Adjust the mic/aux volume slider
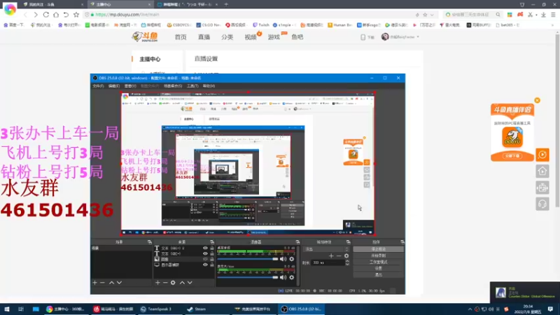Image resolution: width=560 pixels, height=315 pixels. tap(248, 277)
